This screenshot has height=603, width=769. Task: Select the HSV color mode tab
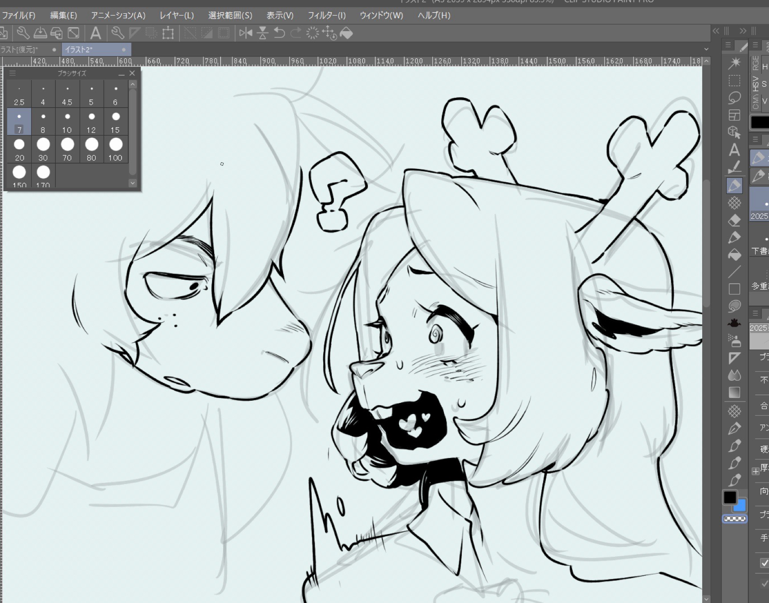(756, 84)
